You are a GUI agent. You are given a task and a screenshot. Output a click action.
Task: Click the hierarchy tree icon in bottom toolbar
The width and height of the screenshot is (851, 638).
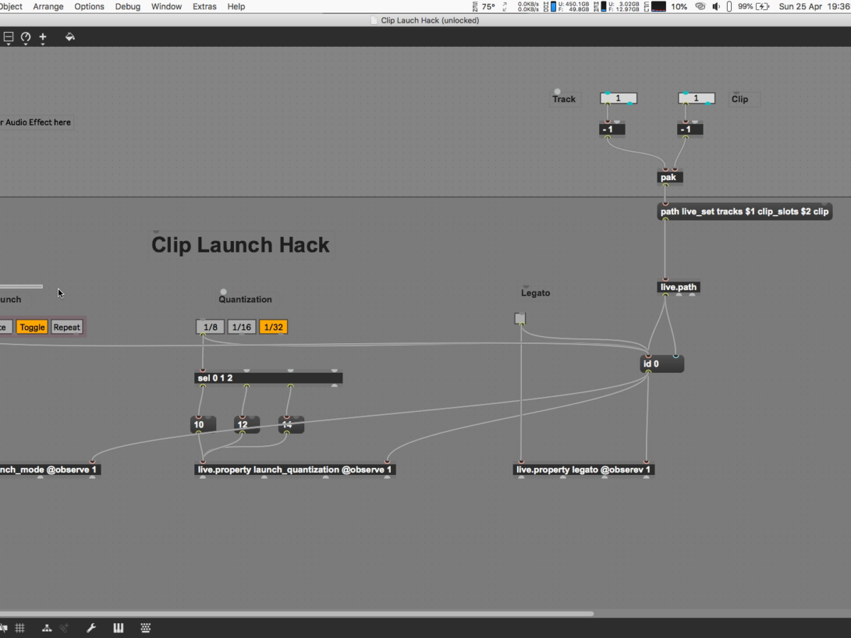point(47,627)
